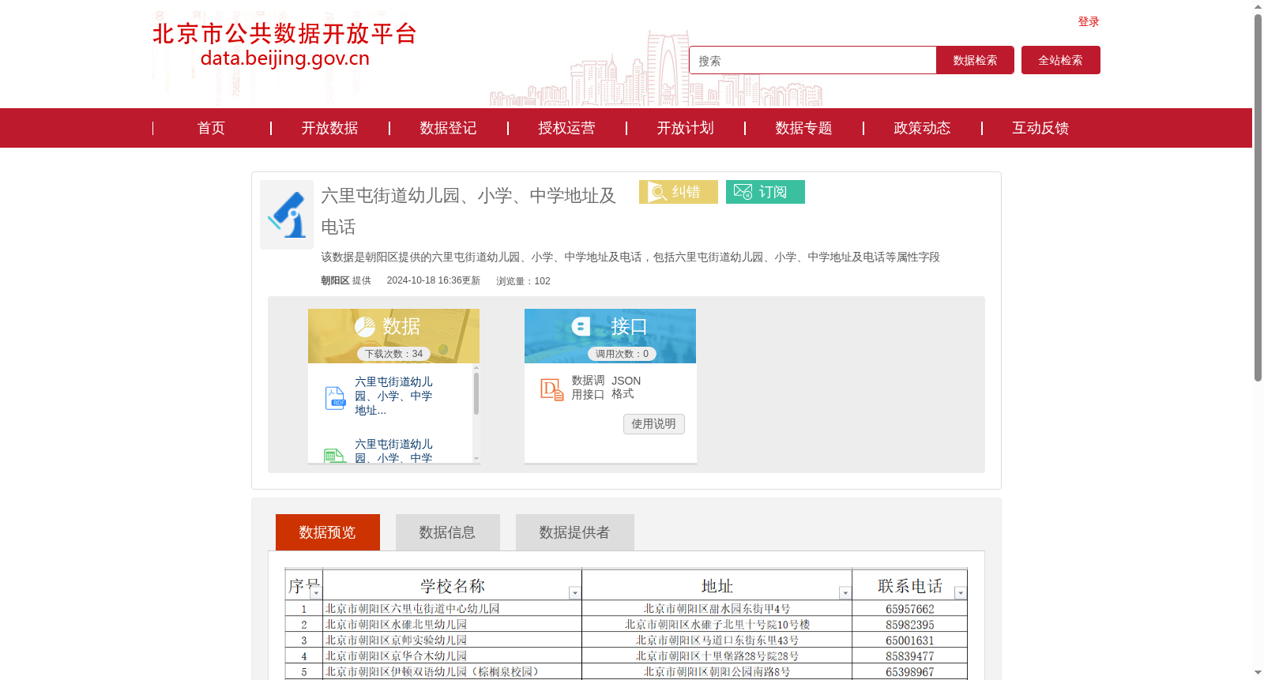Click phone number cell 85982395
This screenshot has width=1264, height=680.
coord(910,625)
